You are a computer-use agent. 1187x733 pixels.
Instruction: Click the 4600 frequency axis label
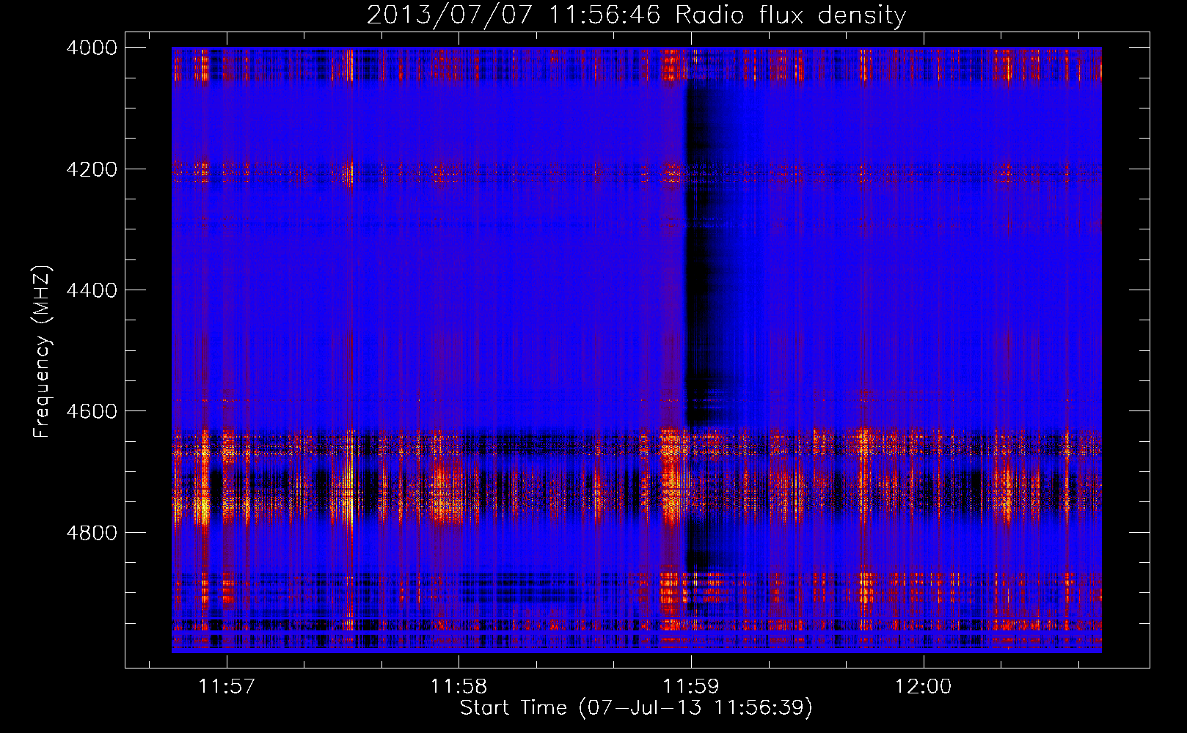point(92,411)
